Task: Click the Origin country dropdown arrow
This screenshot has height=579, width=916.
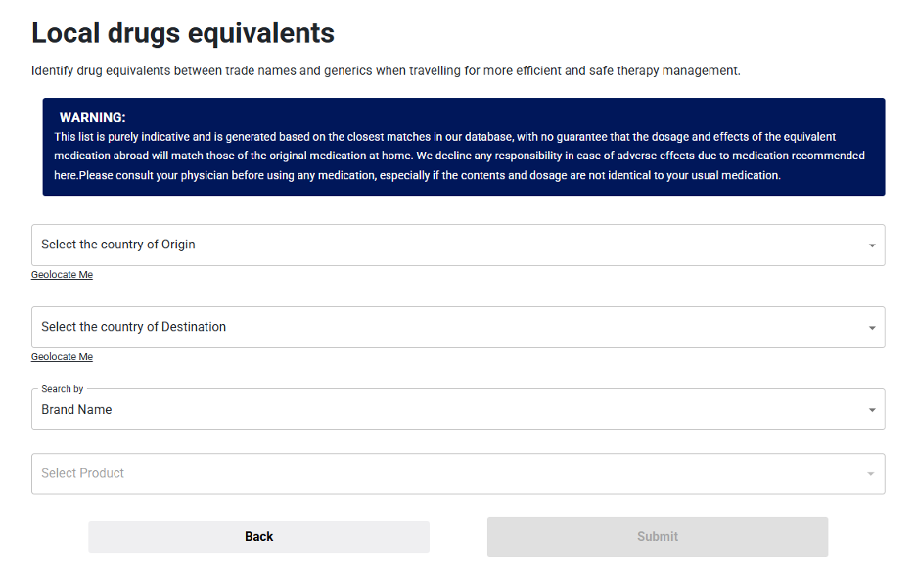Action: point(872,245)
